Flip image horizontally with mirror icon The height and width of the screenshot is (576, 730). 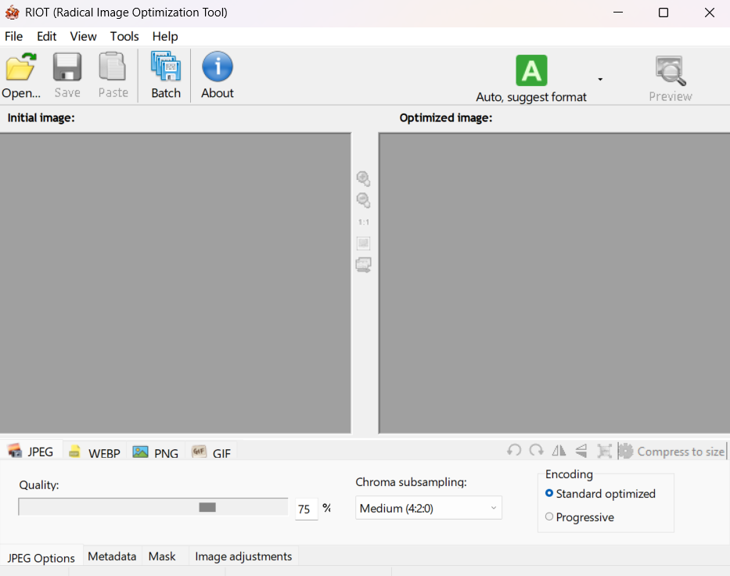[x=559, y=451]
